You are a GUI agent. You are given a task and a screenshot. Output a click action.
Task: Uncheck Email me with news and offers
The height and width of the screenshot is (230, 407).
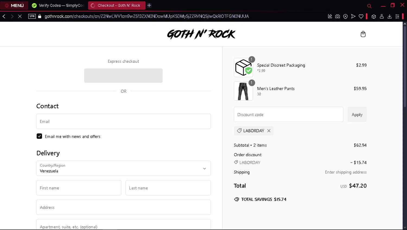click(39, 136)
